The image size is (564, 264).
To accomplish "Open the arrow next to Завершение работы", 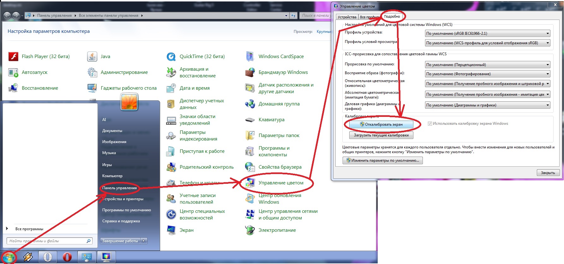I will (x=144, y=241).
